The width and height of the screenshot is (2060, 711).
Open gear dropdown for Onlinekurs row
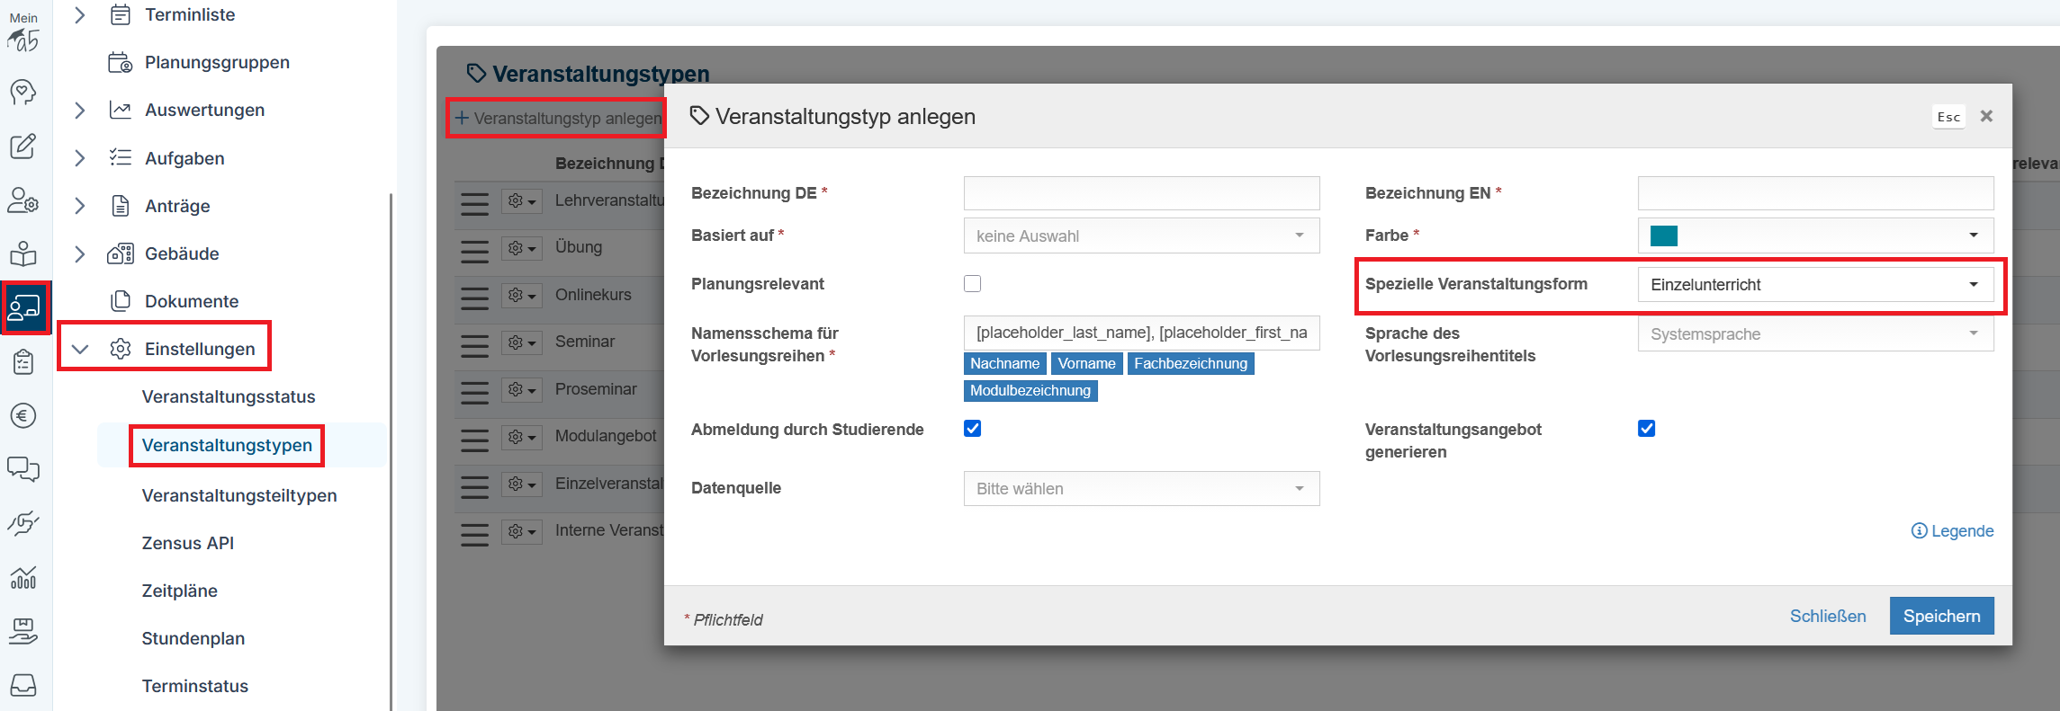click(521, 296)
